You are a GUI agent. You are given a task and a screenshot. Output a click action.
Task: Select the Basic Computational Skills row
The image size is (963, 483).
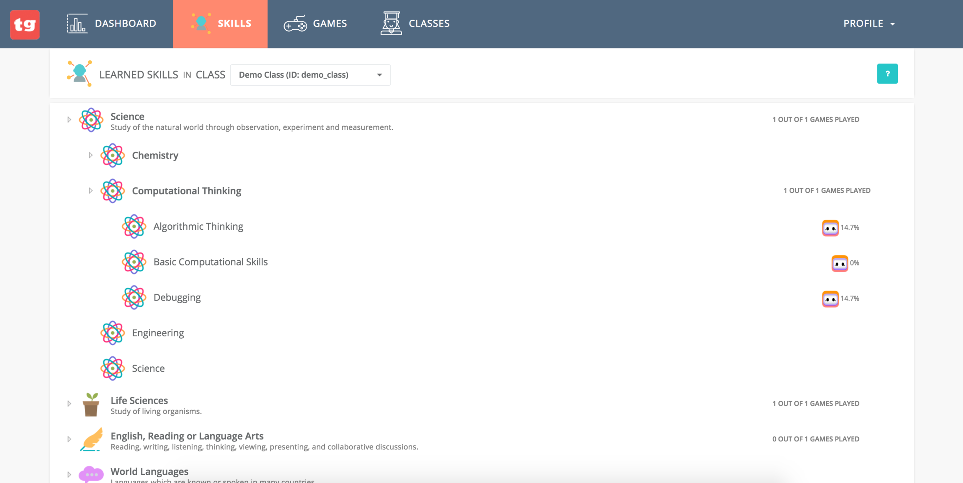click(x=210, y=262)
